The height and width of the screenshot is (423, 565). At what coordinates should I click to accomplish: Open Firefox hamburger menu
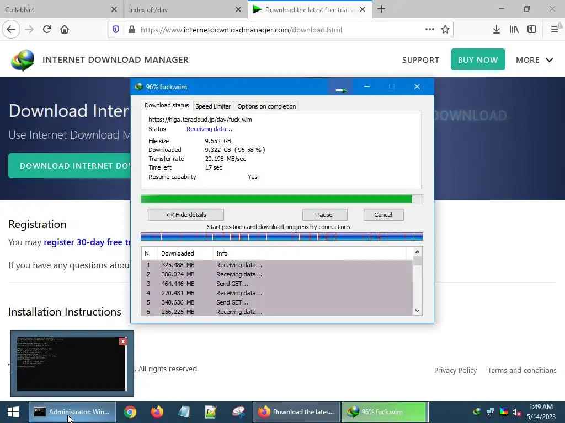coord(555,30)
